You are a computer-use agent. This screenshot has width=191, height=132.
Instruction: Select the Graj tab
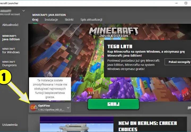point(35,20)
